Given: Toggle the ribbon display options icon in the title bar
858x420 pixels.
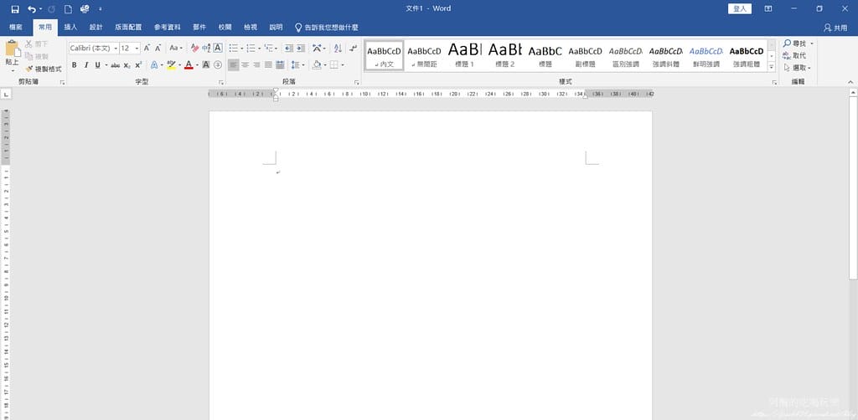Looking at the screenshot, I should click(768, 8).
